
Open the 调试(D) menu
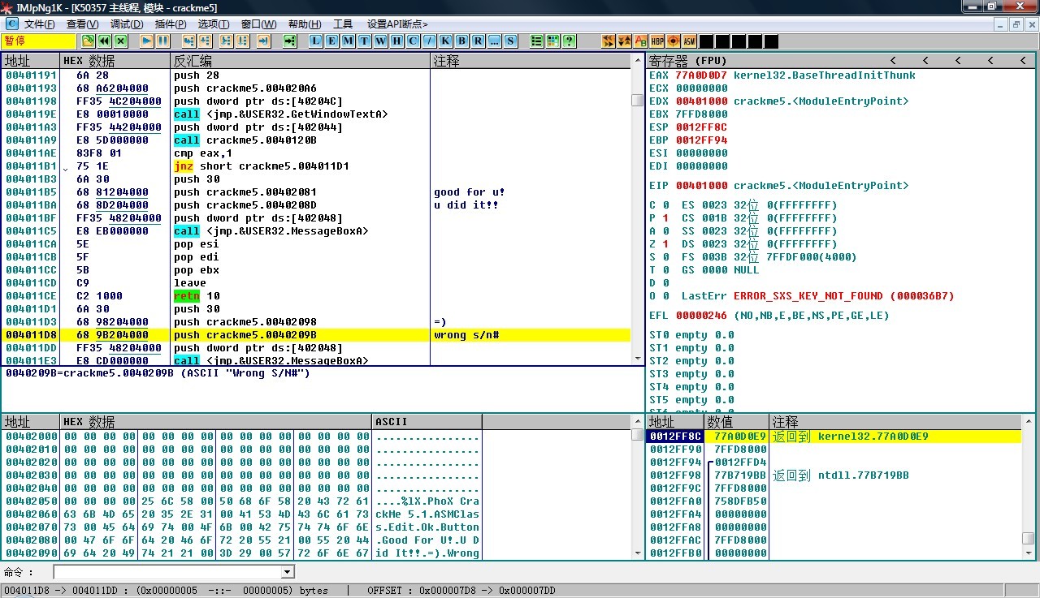126,24
